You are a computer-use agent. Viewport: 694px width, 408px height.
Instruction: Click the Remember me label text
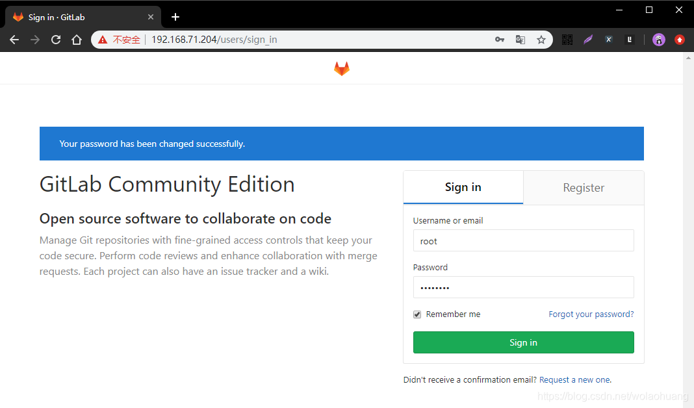pyautogui.click(x=453, y=314)
